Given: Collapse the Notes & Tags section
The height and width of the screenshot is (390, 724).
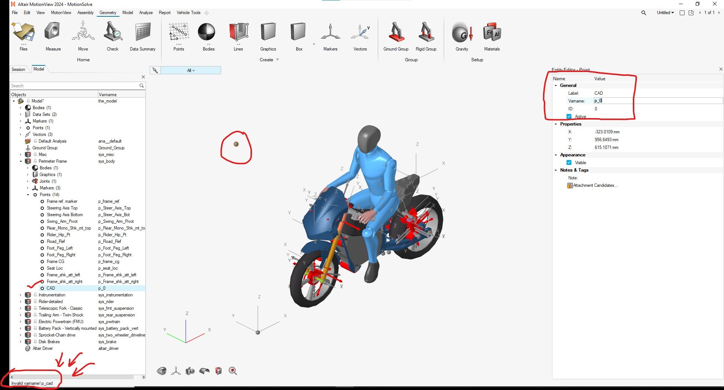Looking at the screenshot, I should click(556, 170).
